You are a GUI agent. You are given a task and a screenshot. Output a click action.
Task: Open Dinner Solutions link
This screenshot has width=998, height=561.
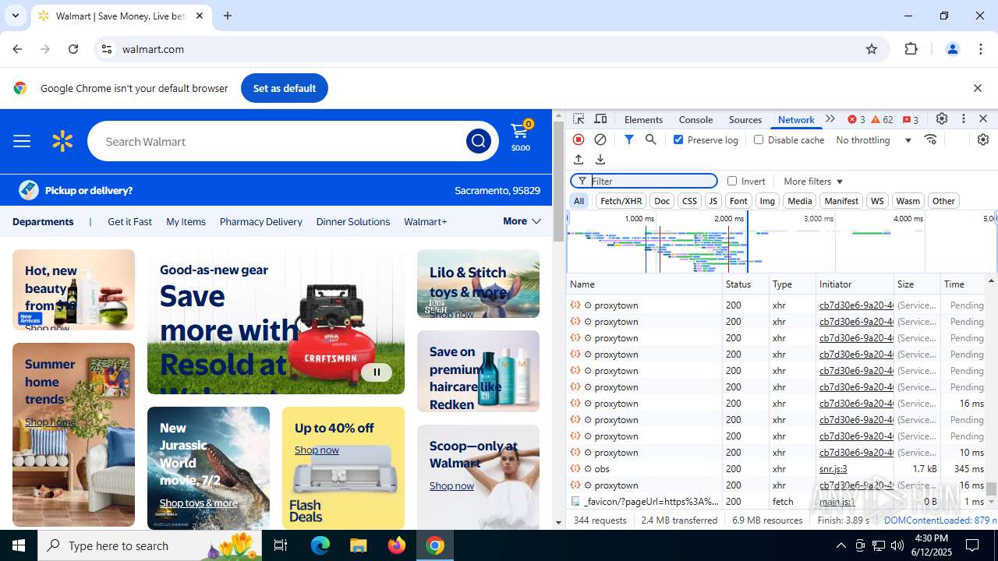pyautogui.click(x=353, y=221)
